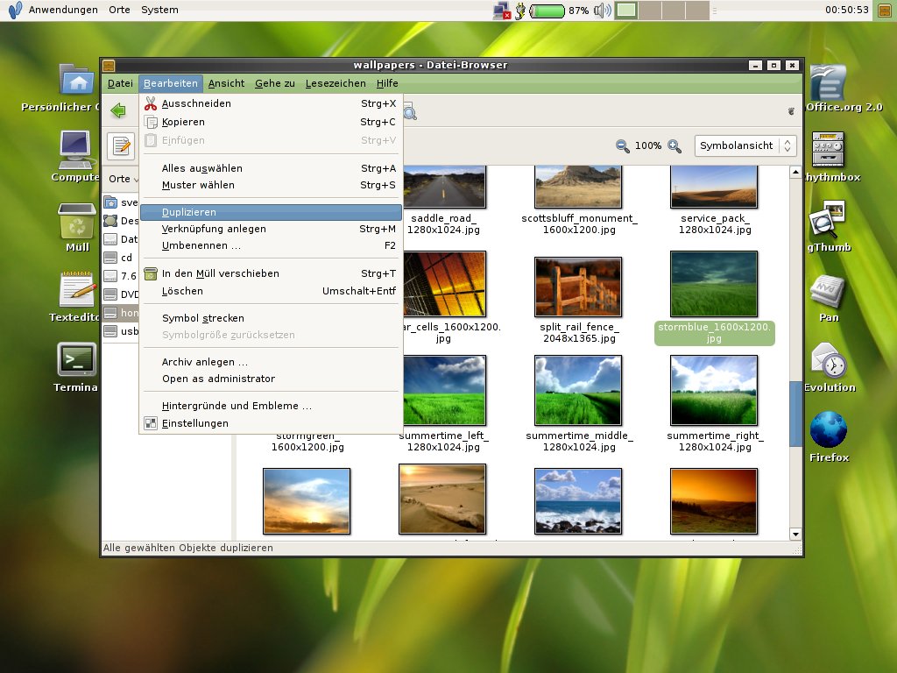
Task: Open the Ansicht menu
Action: (227, 83)
